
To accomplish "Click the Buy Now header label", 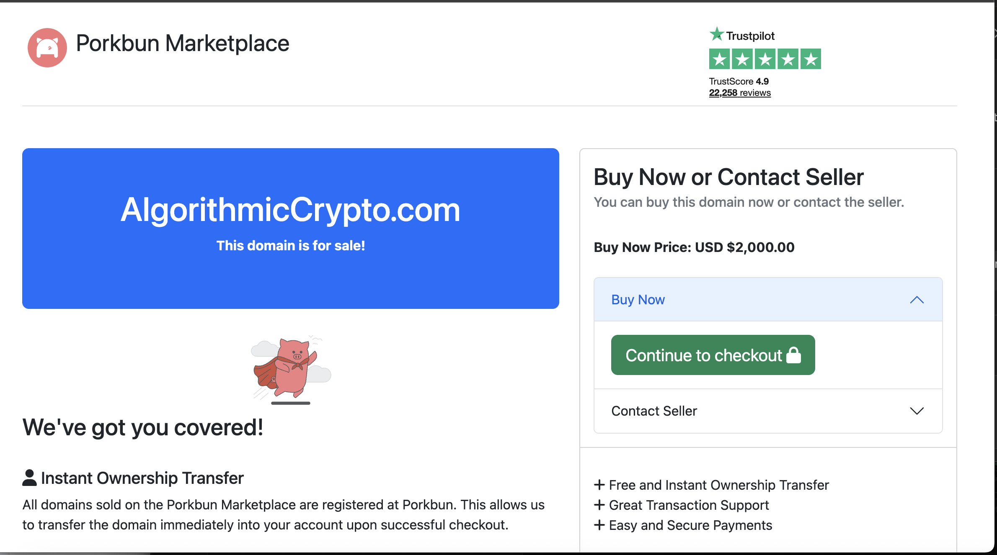I will [638, 300].
